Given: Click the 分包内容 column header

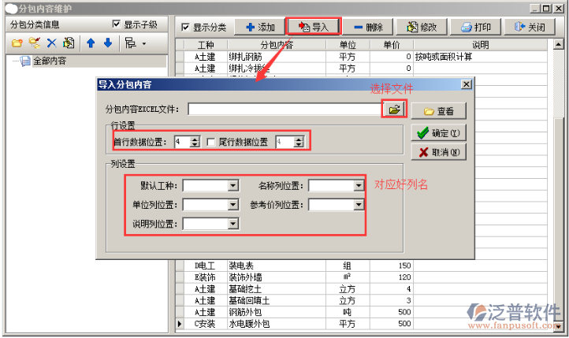Looking at the screenshot, I should coord(277,45).
